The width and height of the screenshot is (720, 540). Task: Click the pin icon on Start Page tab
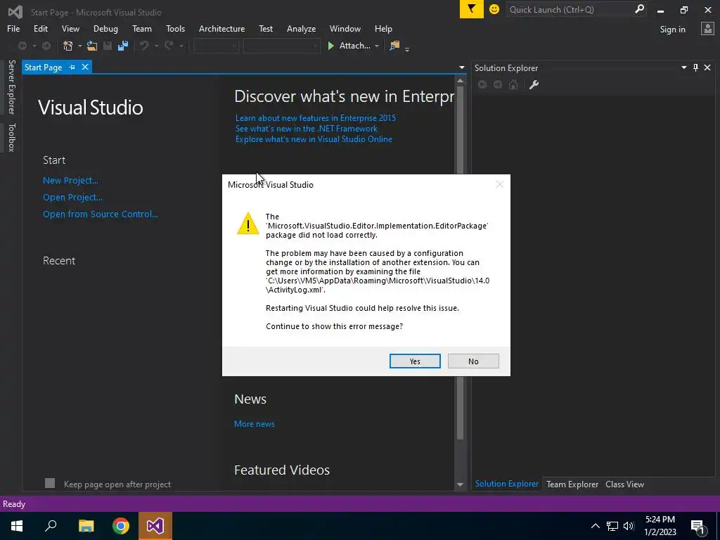point(72,67)
